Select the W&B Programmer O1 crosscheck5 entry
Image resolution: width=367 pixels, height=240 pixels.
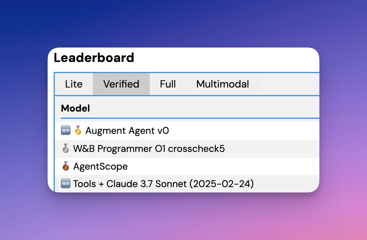[x=149, y=149]
